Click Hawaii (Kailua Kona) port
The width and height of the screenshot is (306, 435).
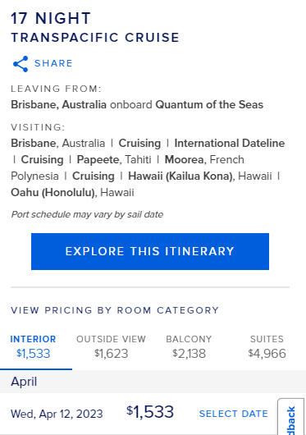coord(200,176)
